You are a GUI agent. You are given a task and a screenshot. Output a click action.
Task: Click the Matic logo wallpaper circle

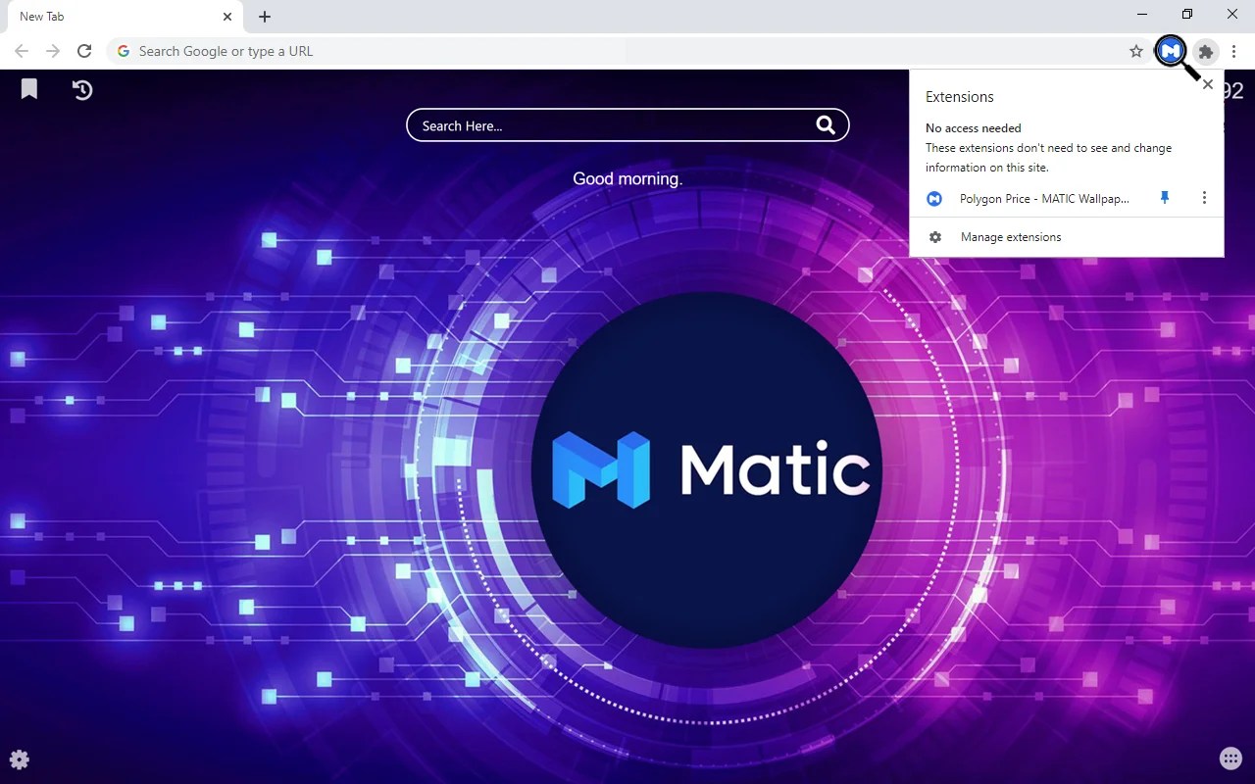coord(704,468)
